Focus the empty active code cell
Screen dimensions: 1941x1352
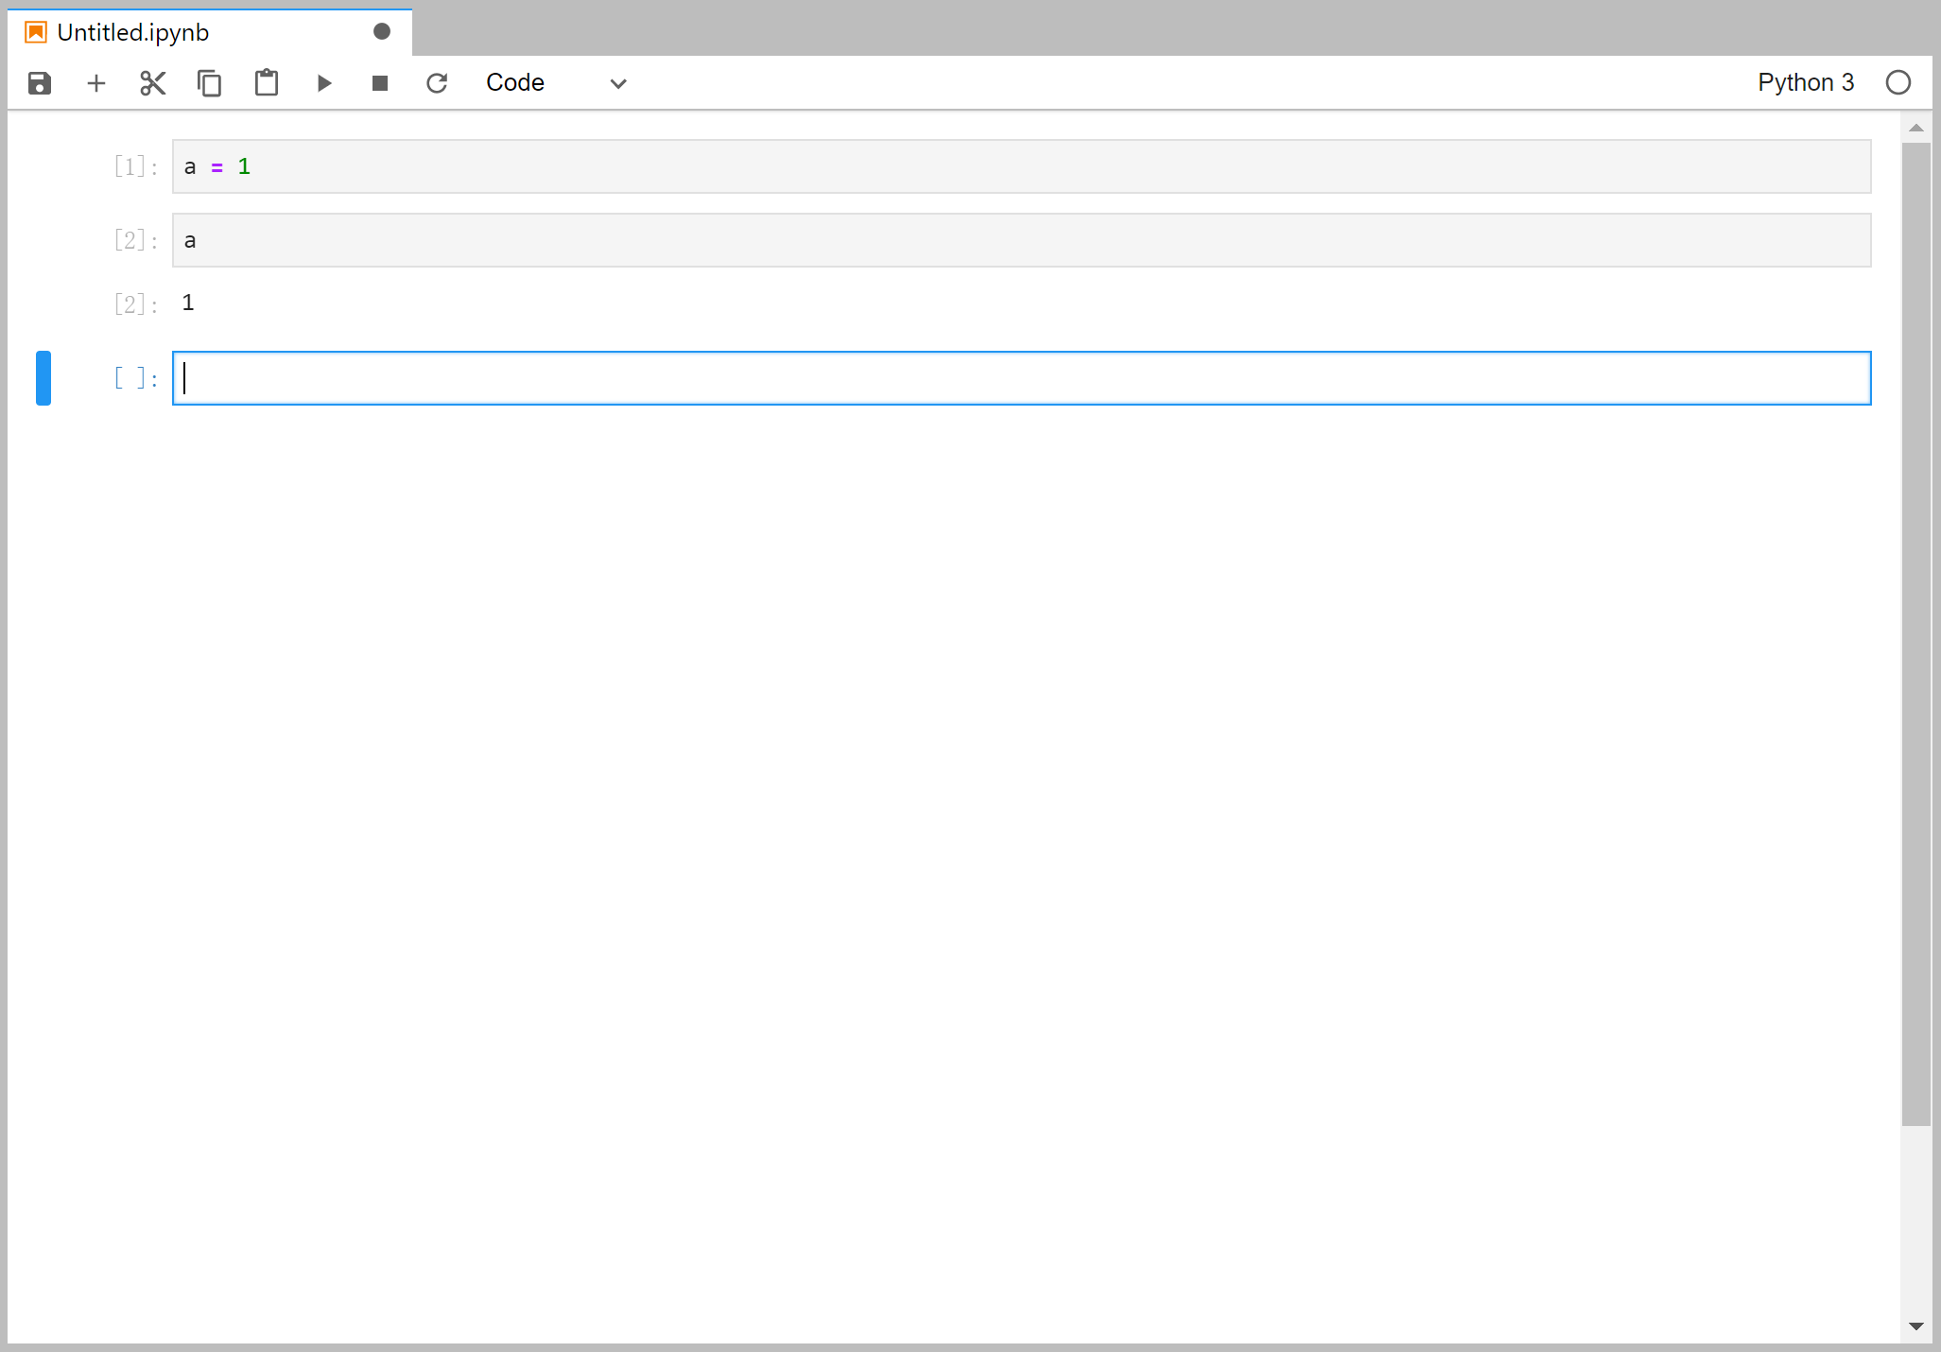click(x=1021, y=378)
